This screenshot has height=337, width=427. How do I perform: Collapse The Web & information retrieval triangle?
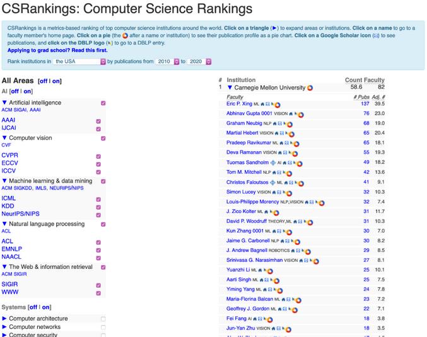click(4, 267)
